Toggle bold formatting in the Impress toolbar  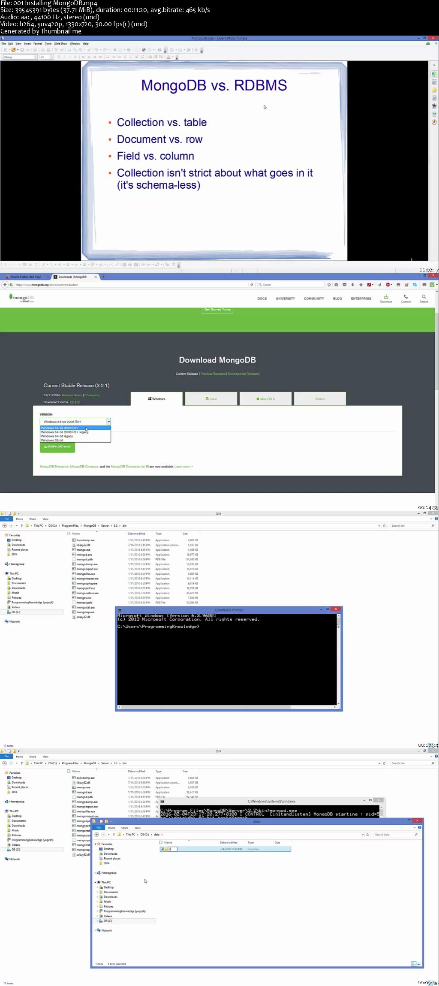pyautogui.click(x=59, y=57)
